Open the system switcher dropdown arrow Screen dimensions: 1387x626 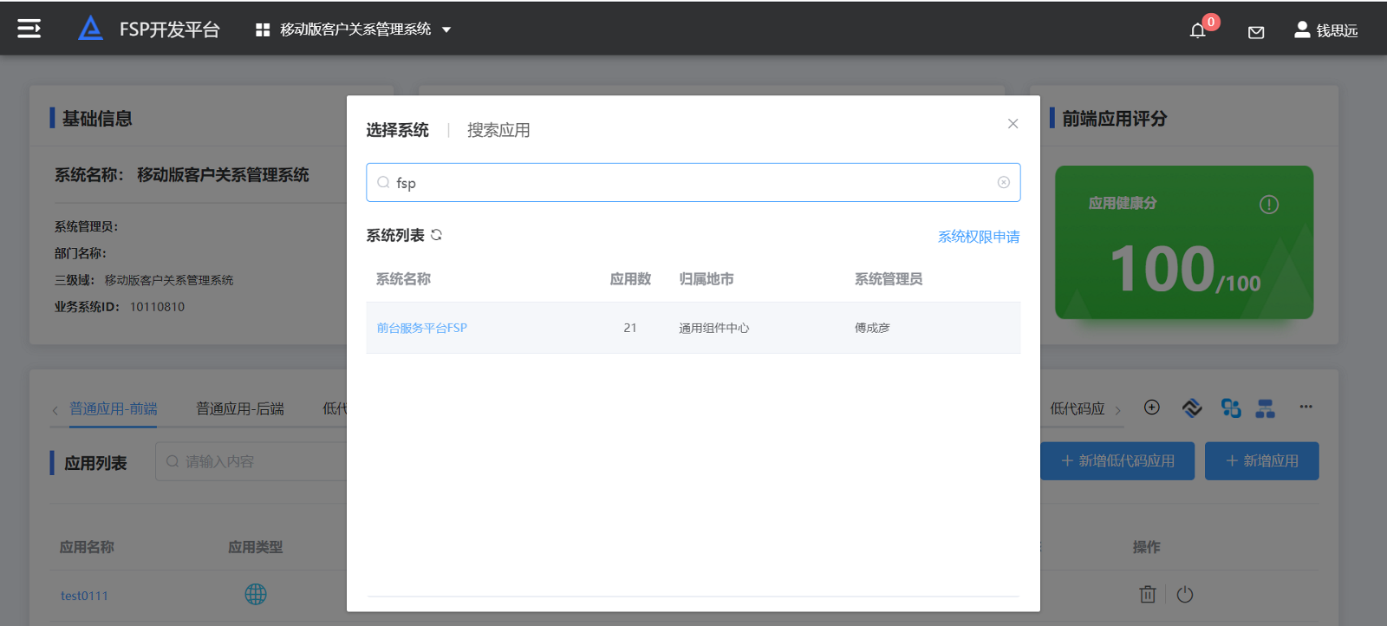point(446,30)
